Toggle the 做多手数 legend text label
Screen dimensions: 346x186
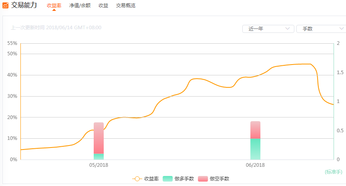tap(184, 179)
